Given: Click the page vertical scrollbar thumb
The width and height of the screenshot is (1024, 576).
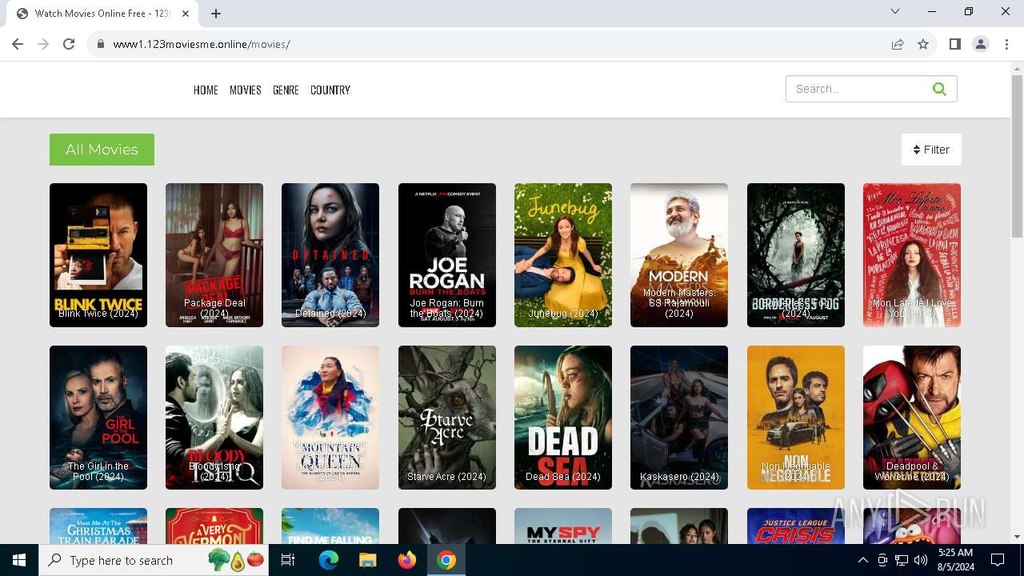Looking at the screenshot, I should [x=1017, y=156].
